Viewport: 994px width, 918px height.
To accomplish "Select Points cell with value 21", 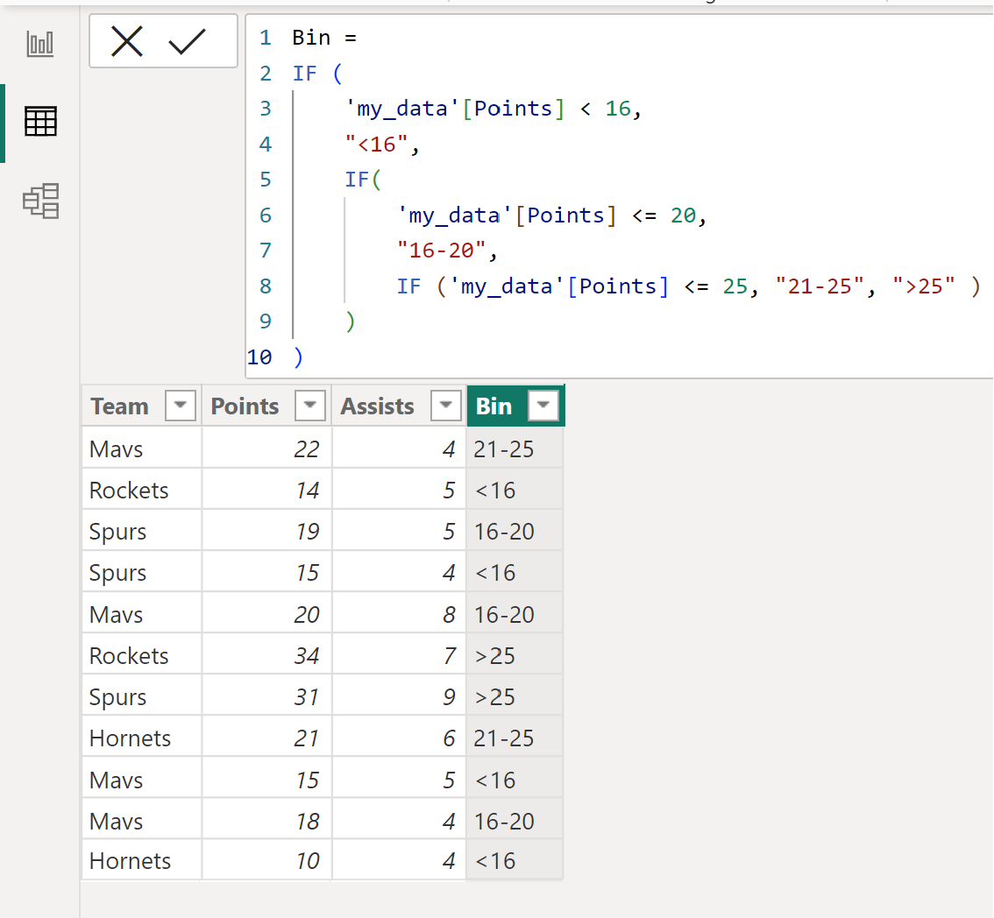I will 266,738.
